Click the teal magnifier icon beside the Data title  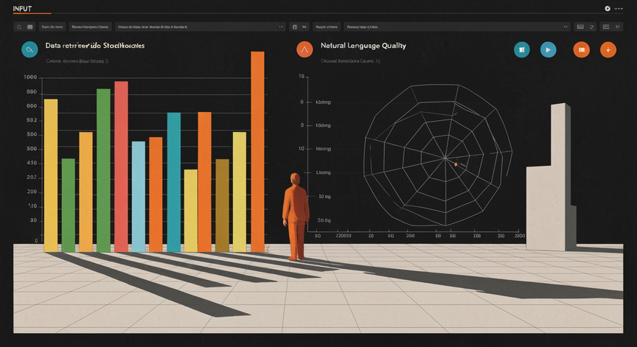pyautogui.click(x=29, y=49)
